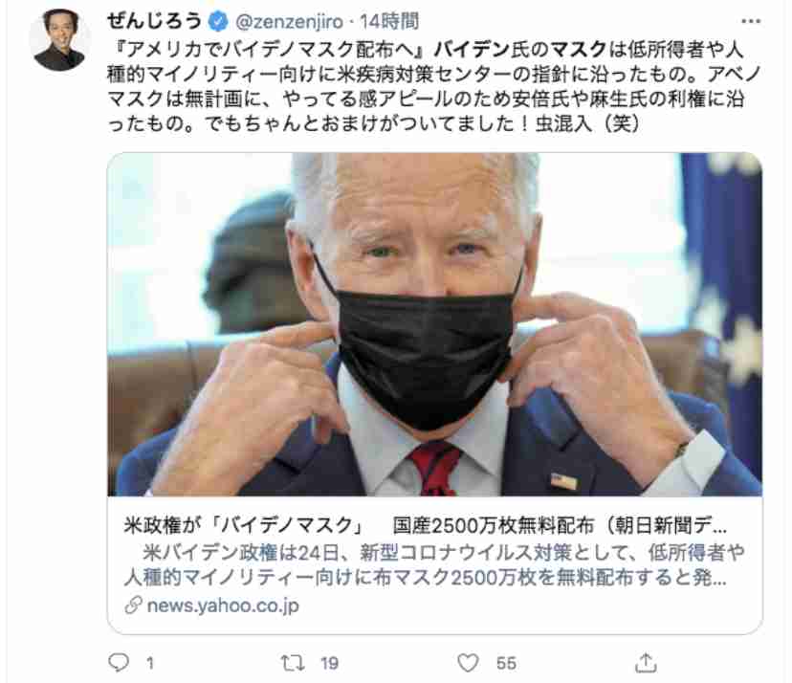This screenshot has width=792, height=683.
Task: Like the tweet with heart icon
Action: [x=468, y=663]
